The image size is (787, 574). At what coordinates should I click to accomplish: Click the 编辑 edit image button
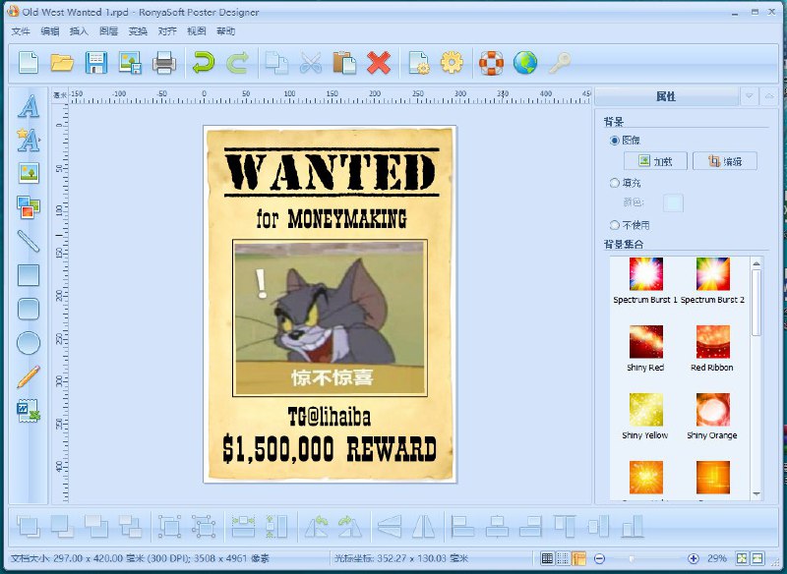[x=725, y=161]
